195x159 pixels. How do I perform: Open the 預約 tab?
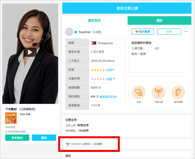[x=160, y=20]
